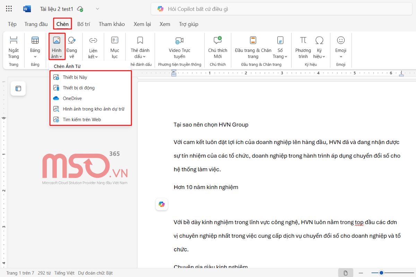Insert Video Trực tuyến online video
This screenshot has width=416, height=277.
pos(179,47)
